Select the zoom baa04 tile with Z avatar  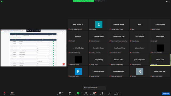pos(99,25)
